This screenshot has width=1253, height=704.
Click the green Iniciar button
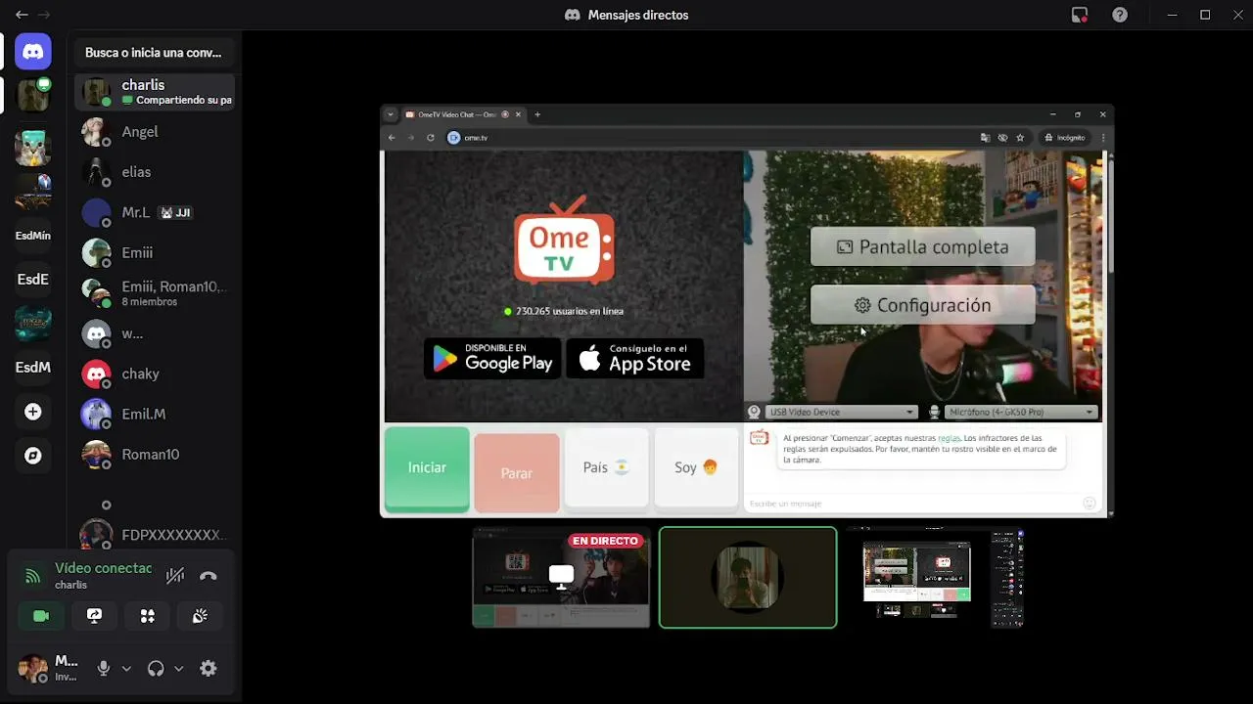click(427, 468)
